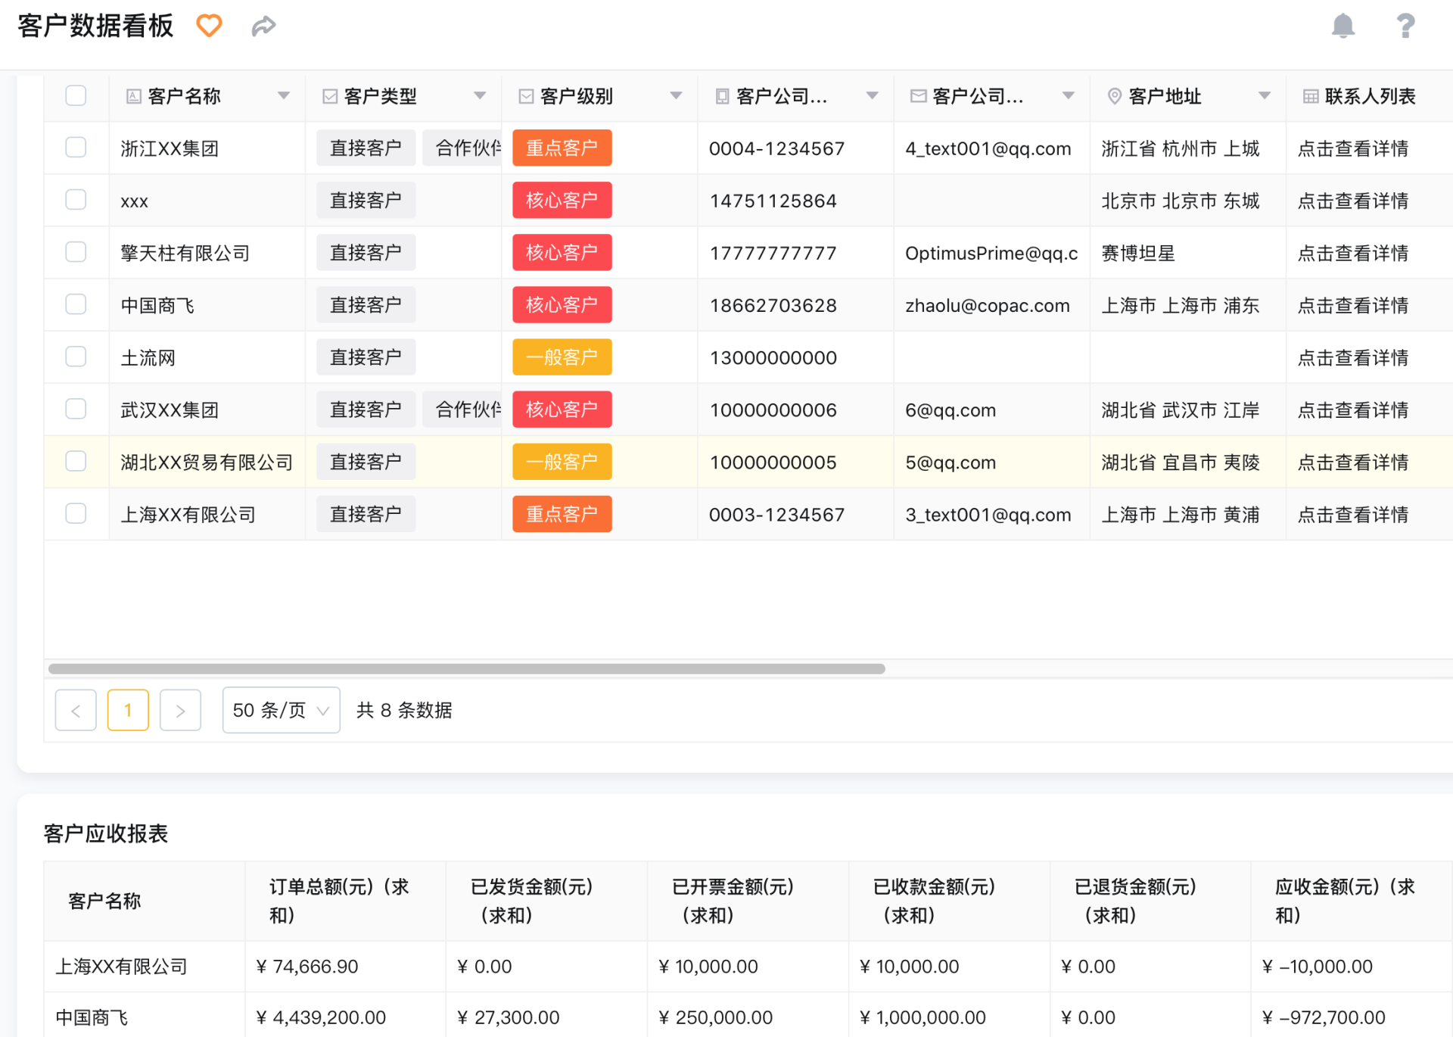Image resolution: width=1453 pixels, height=1037 pixels.
Task: Click the horizontal scrollbar of customer table
Action: pos(466,668)
